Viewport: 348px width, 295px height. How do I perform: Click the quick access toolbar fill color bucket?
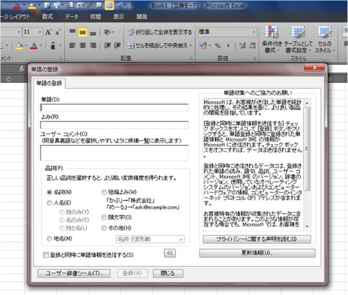coord(32,5)
